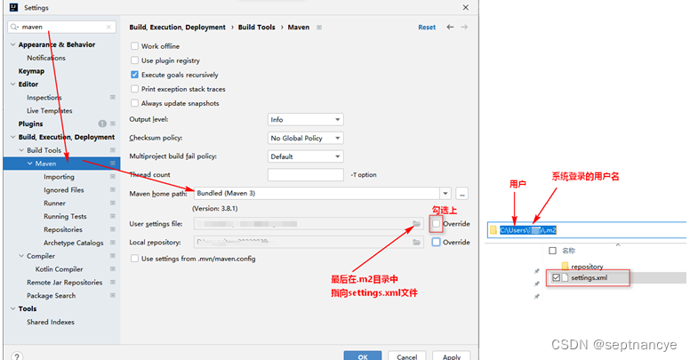This screenshot has width=690, height=360.
Task: Open Live Templates settings
Action: pos(49,110)
